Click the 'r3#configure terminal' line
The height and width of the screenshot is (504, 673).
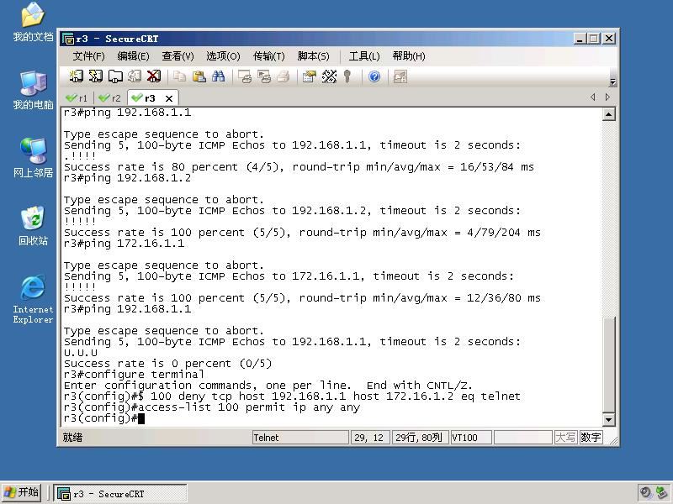pyautogui.click(x=134, y=375)
